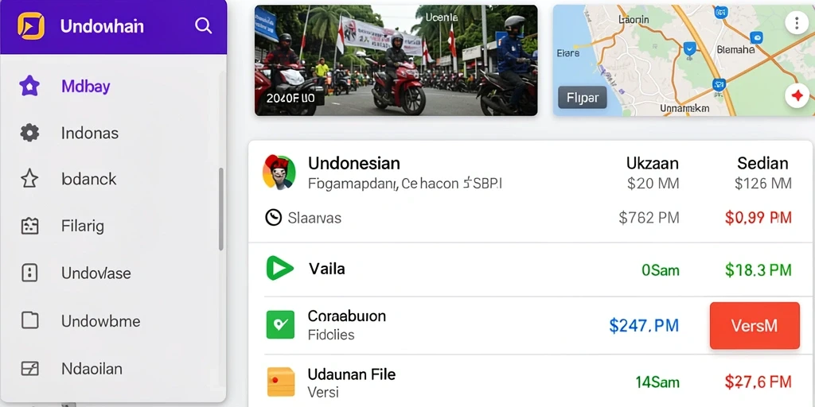Click the red VersM button
The height and width of the screenshot is (407, 815).
pos(755,325)
